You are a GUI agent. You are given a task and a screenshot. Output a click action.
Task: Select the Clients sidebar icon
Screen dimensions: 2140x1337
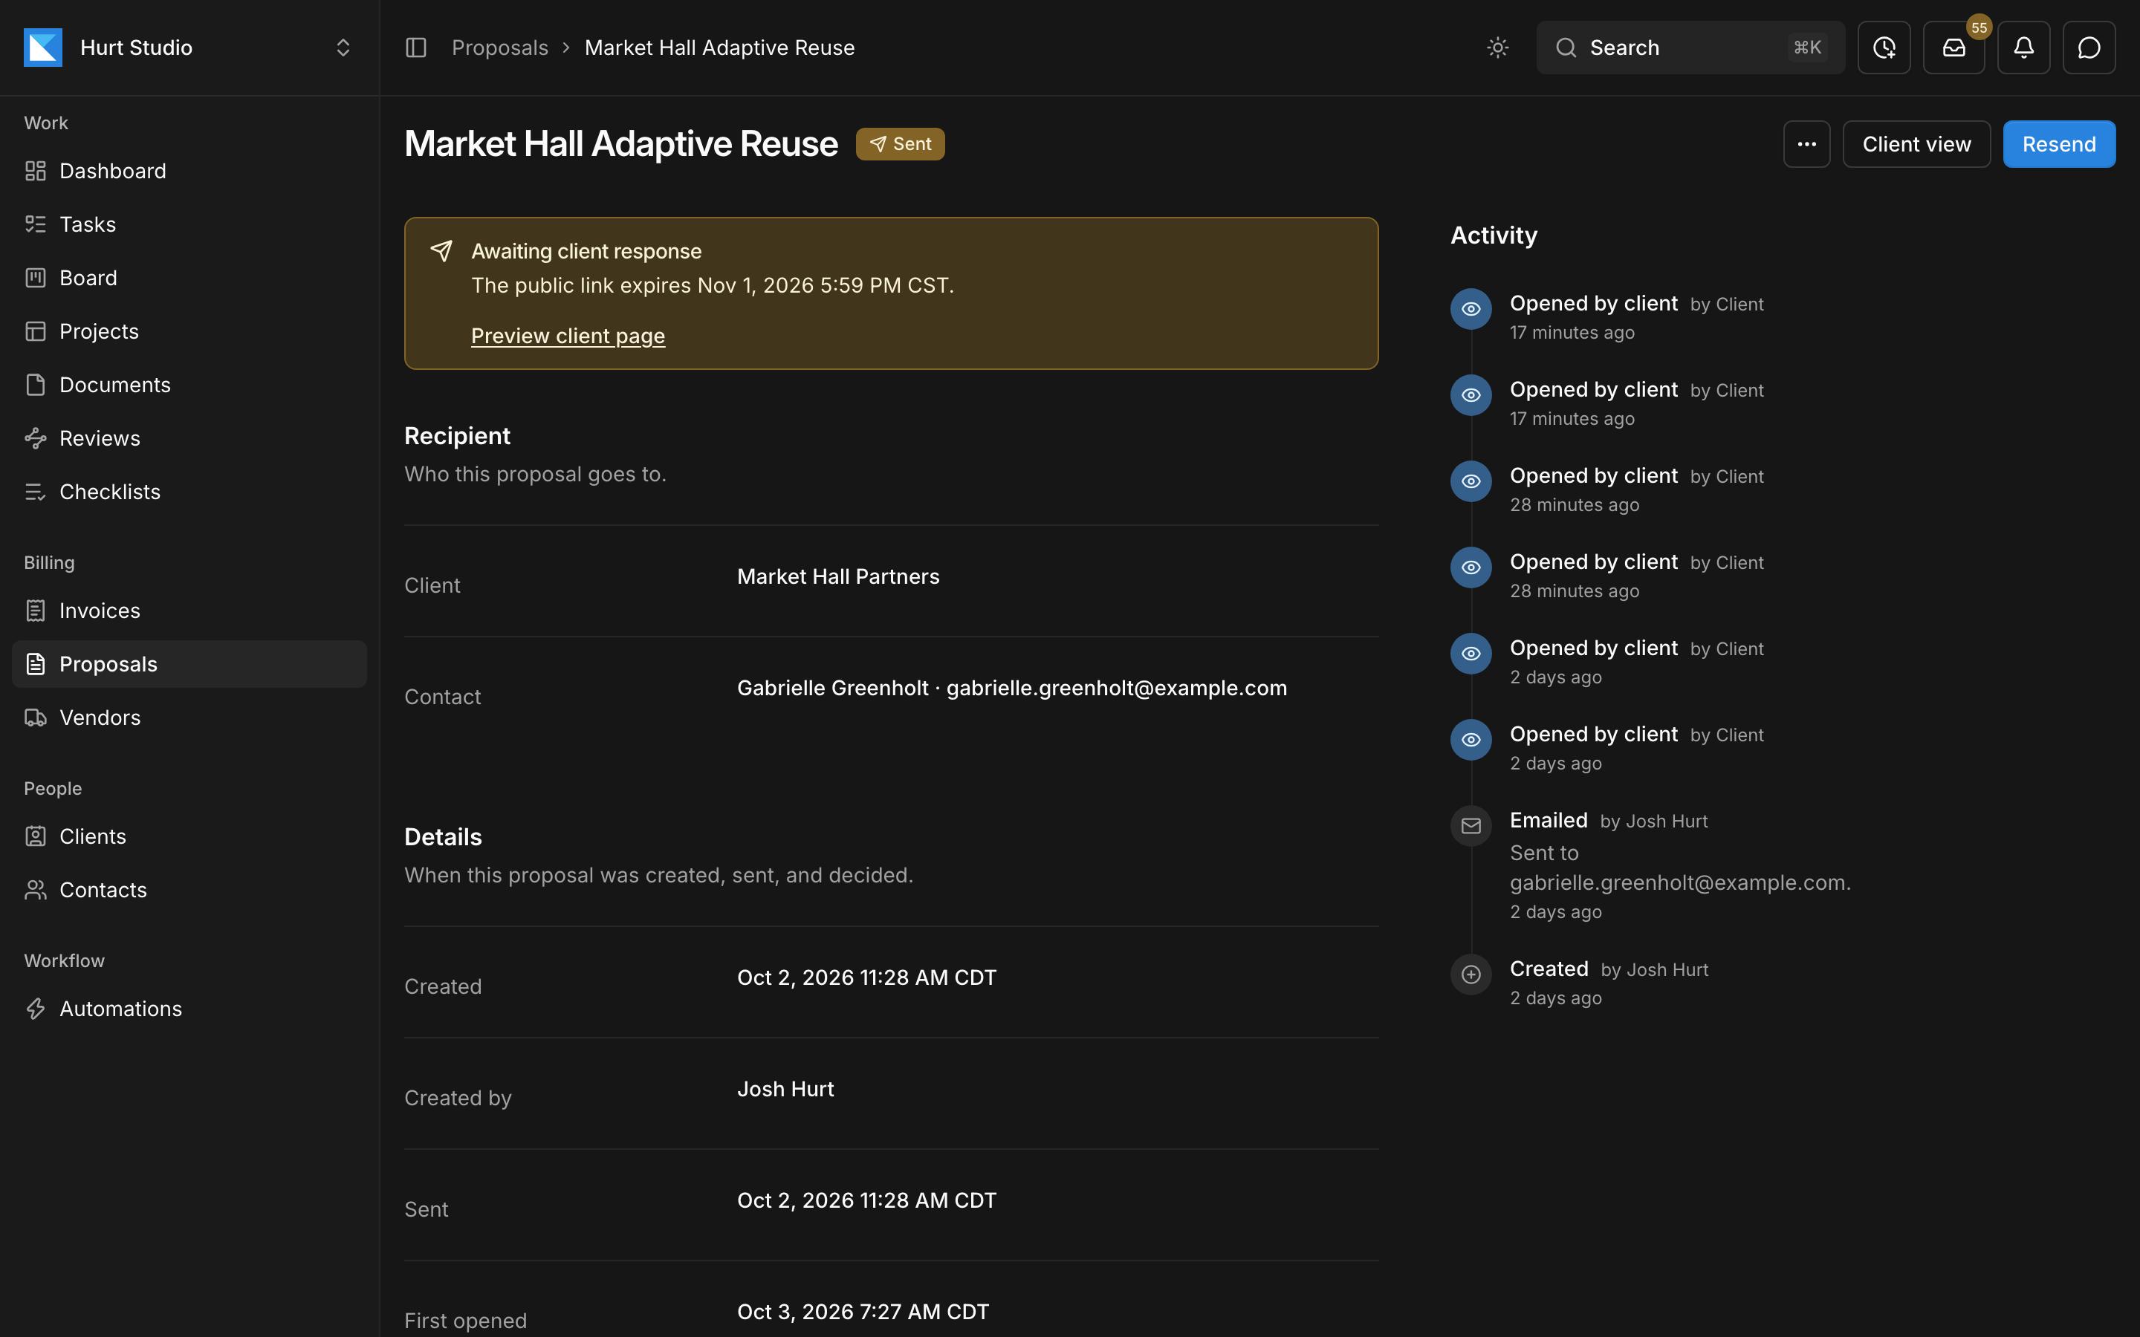(36, 836)
